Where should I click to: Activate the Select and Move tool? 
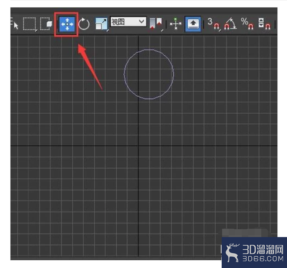tap(67, 24)
